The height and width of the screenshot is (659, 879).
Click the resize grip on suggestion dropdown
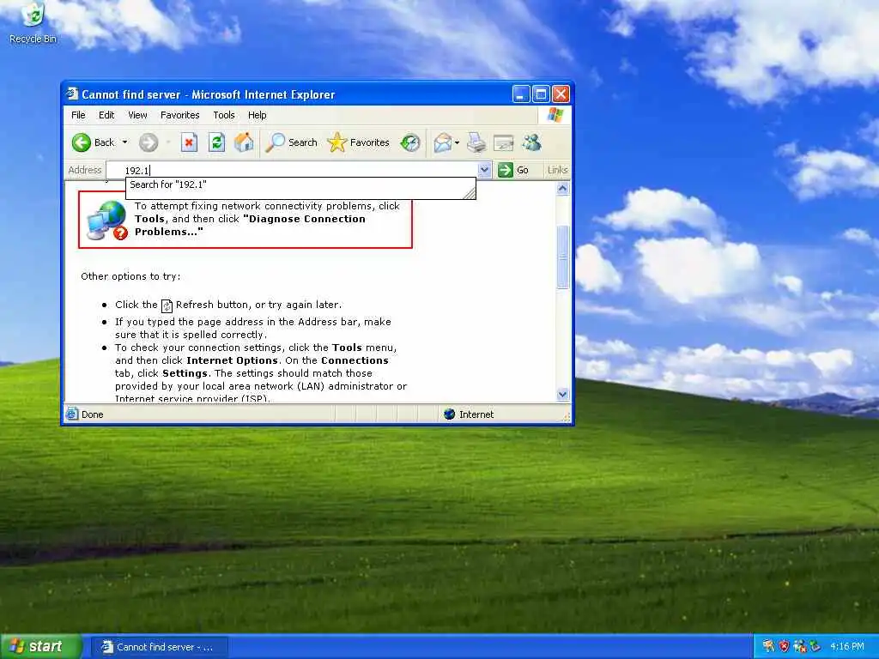(470, 193)
